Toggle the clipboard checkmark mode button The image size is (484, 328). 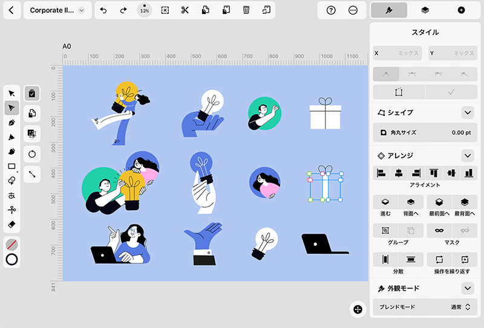(32, 93)
